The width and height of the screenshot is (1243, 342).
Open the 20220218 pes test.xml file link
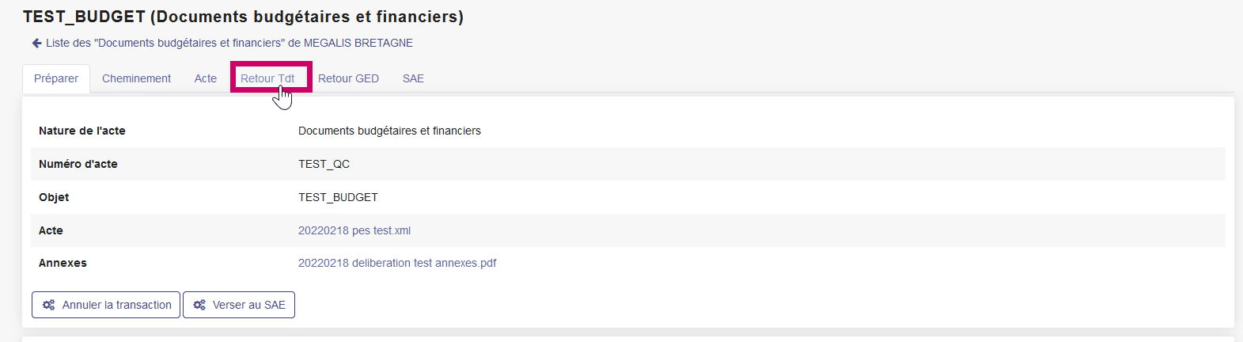coord(354,230)
